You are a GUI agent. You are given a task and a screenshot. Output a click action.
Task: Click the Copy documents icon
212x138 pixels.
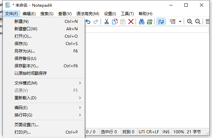(115, 22)
